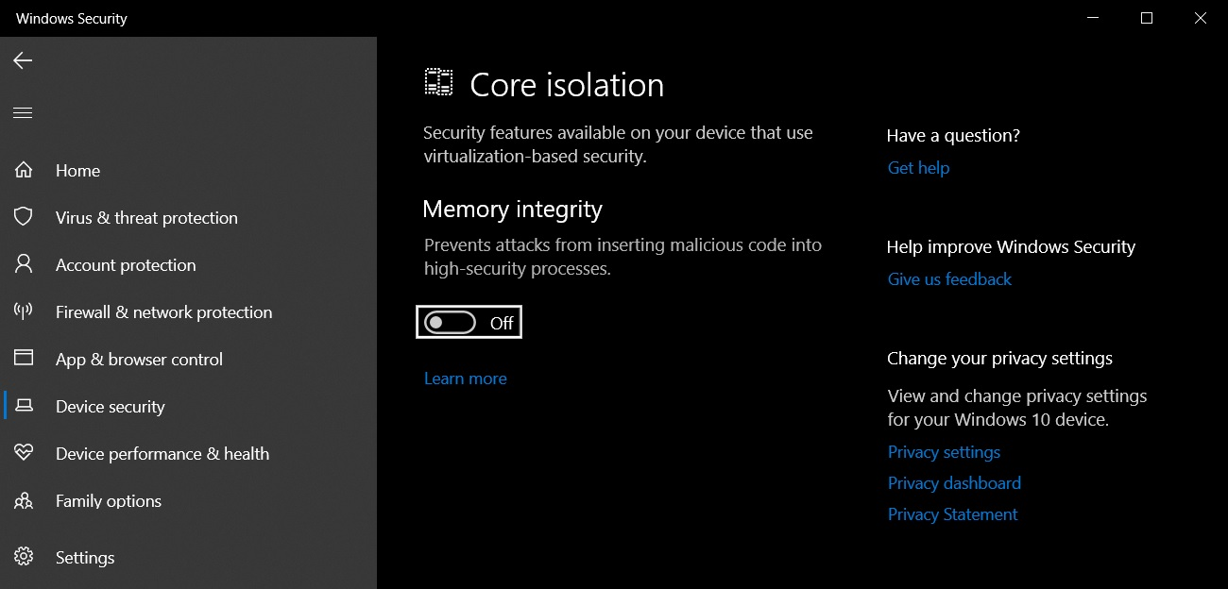Screen dimensions: 1228x589
Task: Select Device performance & health menu label
Action: (162, 454)
